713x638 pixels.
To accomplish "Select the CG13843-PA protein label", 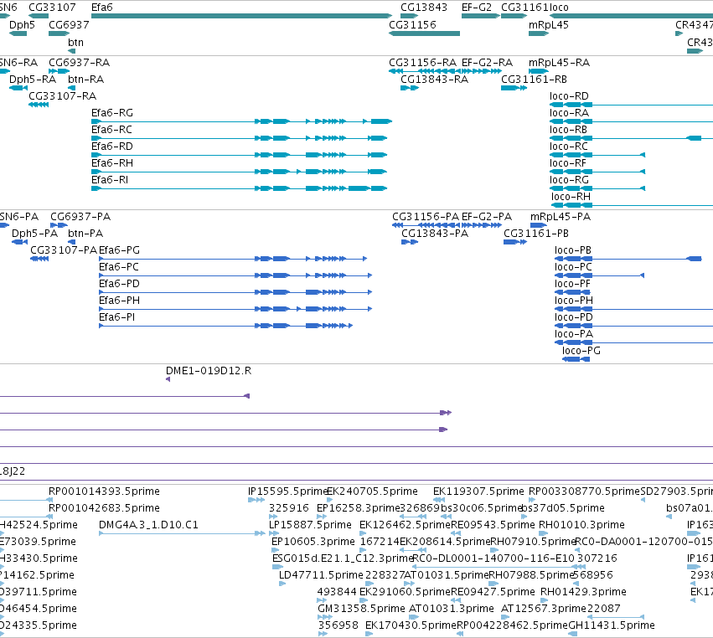I will point(435,233).
